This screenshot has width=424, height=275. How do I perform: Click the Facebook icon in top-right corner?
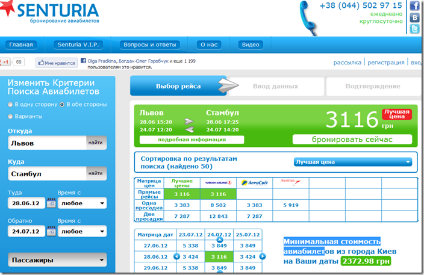[415, 5]
